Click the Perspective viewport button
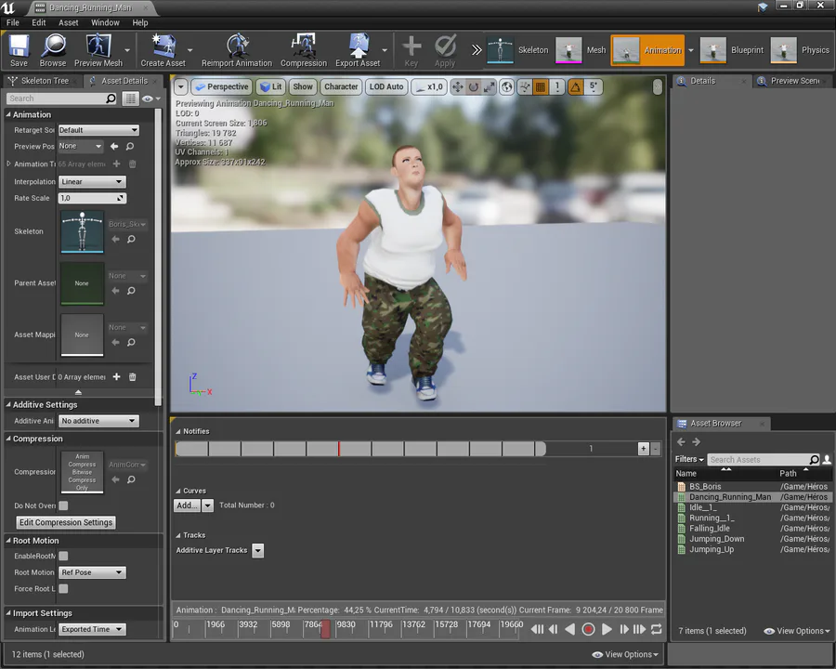The width and height of the screenshot is (836, 669). pyautogui.click(x=221, y=86)
